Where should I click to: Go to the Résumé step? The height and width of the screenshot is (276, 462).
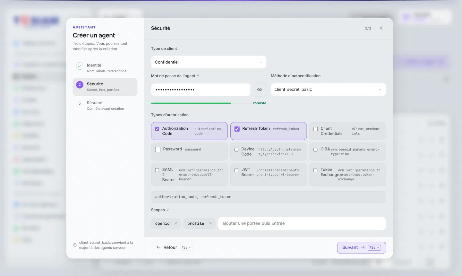coord(105,106)
